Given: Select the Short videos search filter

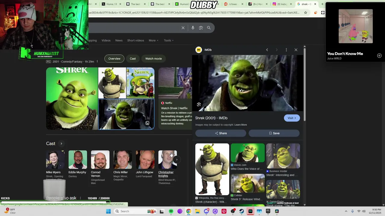Looking at the screenshot, I should 136,40.
